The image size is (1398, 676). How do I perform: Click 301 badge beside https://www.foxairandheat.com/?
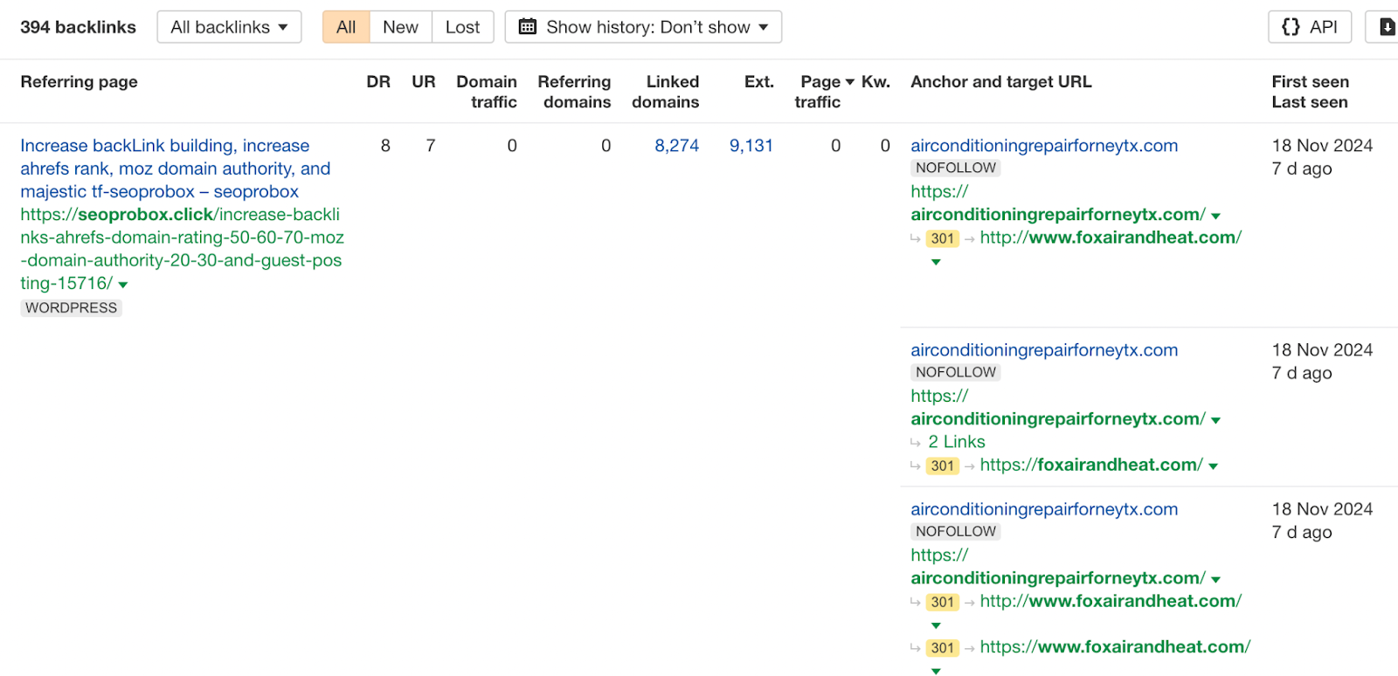click(942, 648)
